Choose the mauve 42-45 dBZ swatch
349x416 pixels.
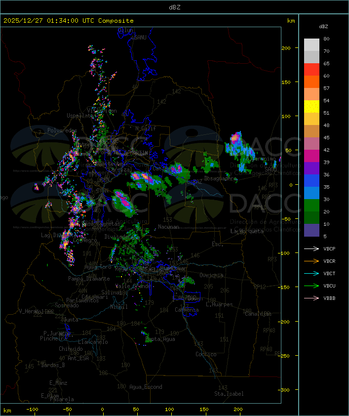click(x=311, y=144)
